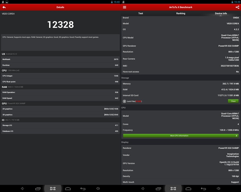
Task: Tap home icon in left navigation bar
Action: [x=68, y=189]
